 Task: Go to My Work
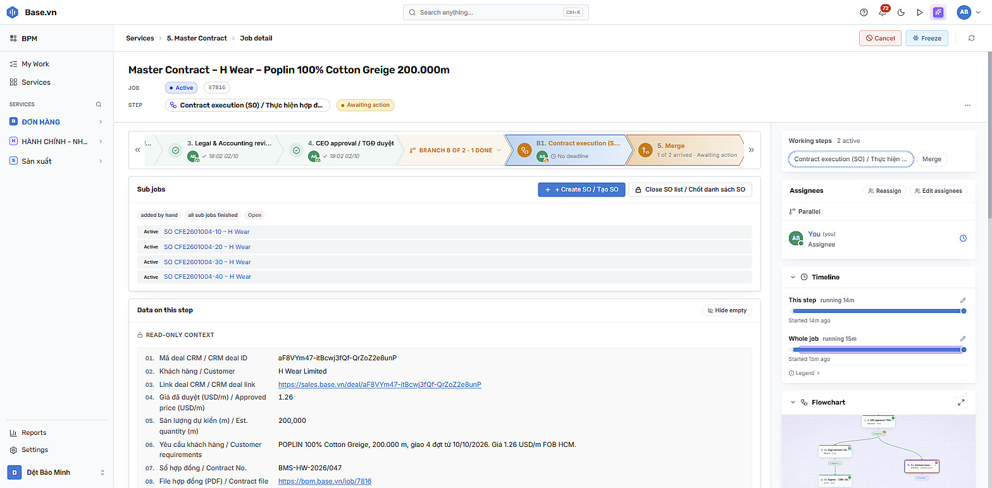coord(35,64)
